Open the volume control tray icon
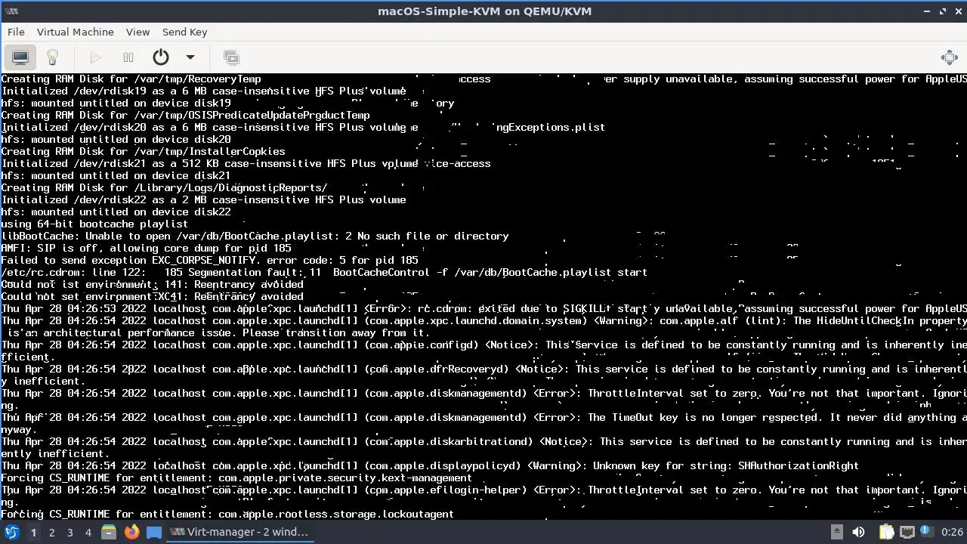The image size is (967, 544). point(859,532)
